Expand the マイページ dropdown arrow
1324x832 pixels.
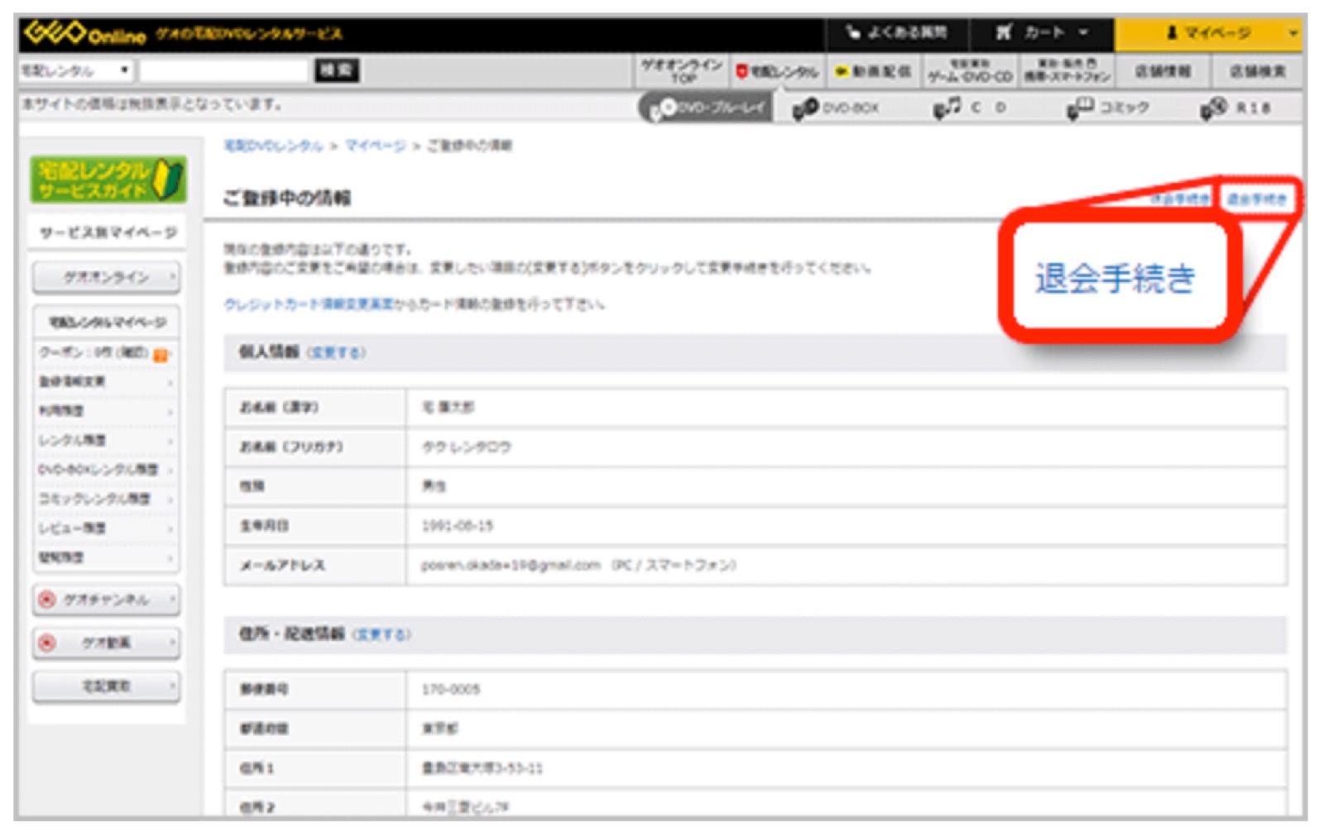point(1292,34)
